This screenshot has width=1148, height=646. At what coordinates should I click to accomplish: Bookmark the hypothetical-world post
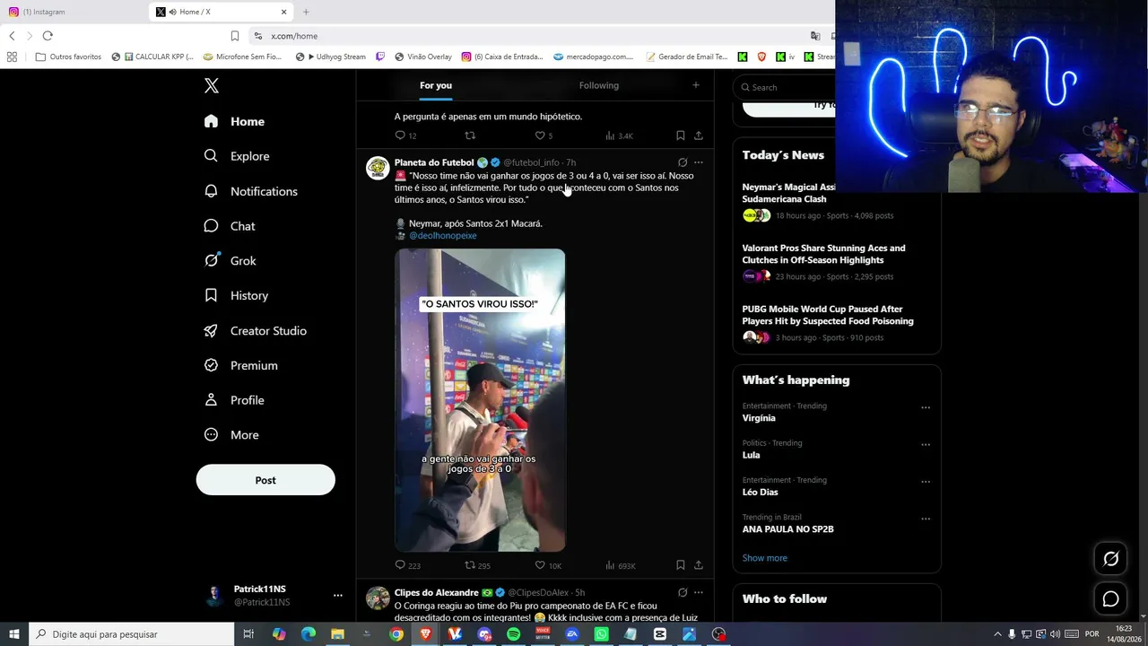pos(681,135)
